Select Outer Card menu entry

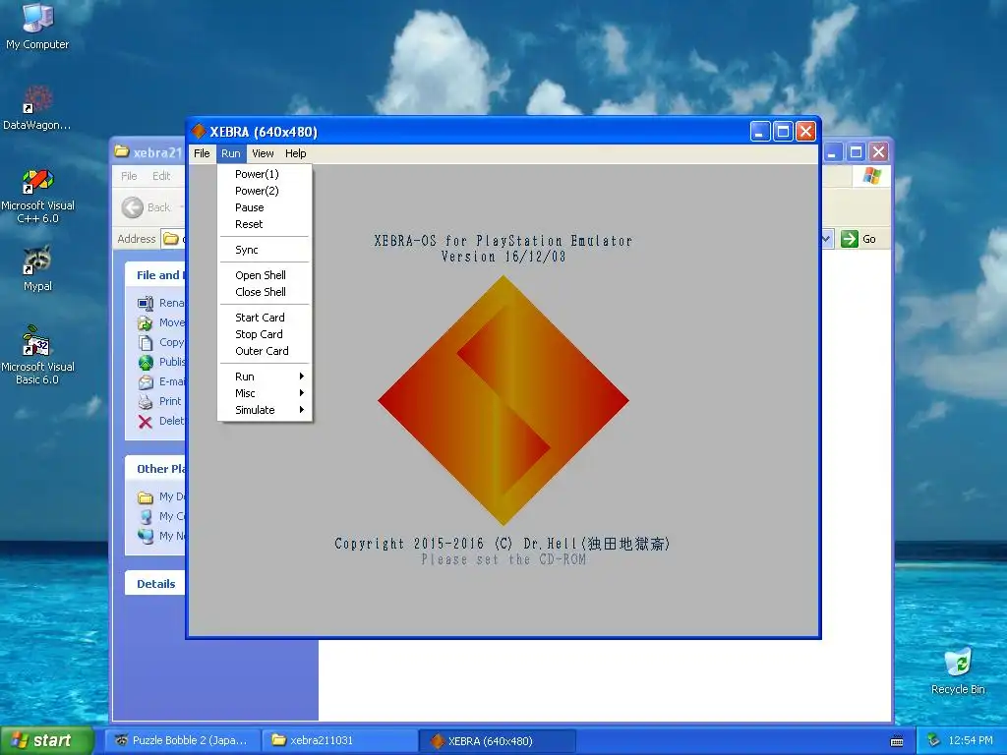(x=265, y=351)
